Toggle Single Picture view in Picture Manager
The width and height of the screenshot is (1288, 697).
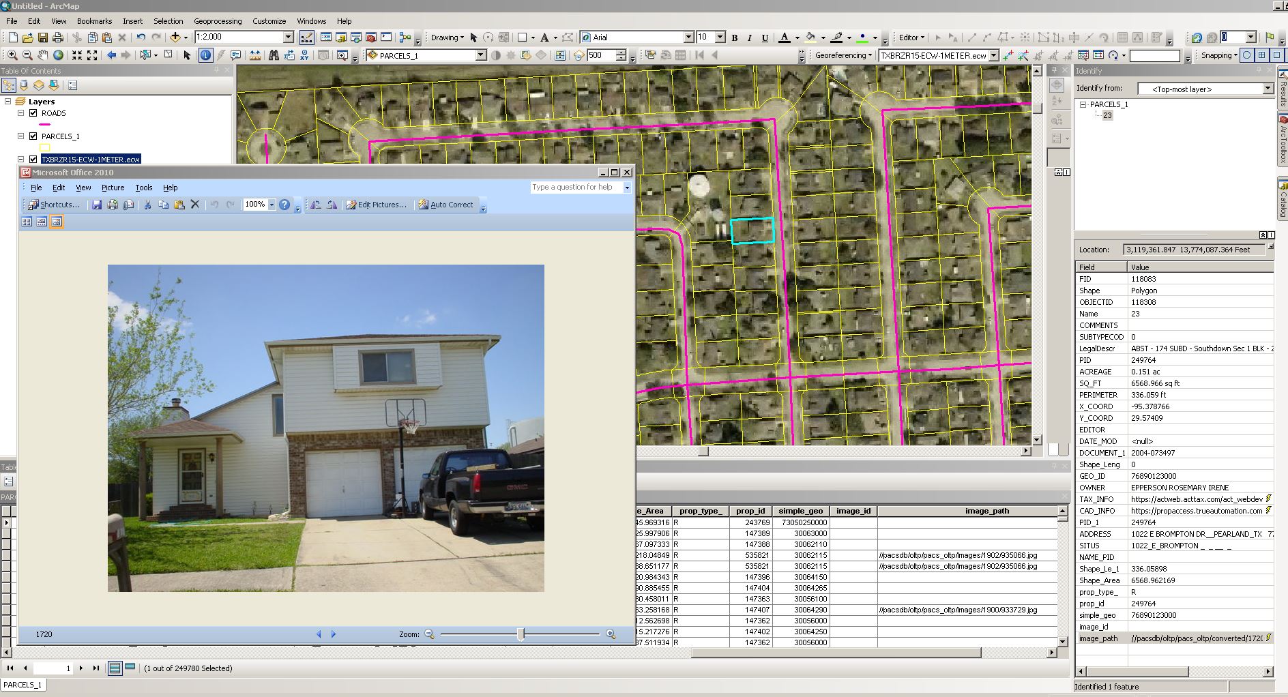pyautogui.click(x=57, y=222)
